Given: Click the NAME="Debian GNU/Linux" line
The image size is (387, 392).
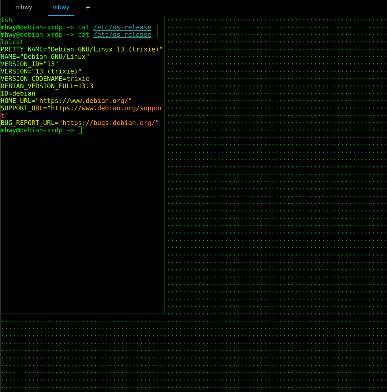Looking at the screenshot, I should tap(45, 57).
